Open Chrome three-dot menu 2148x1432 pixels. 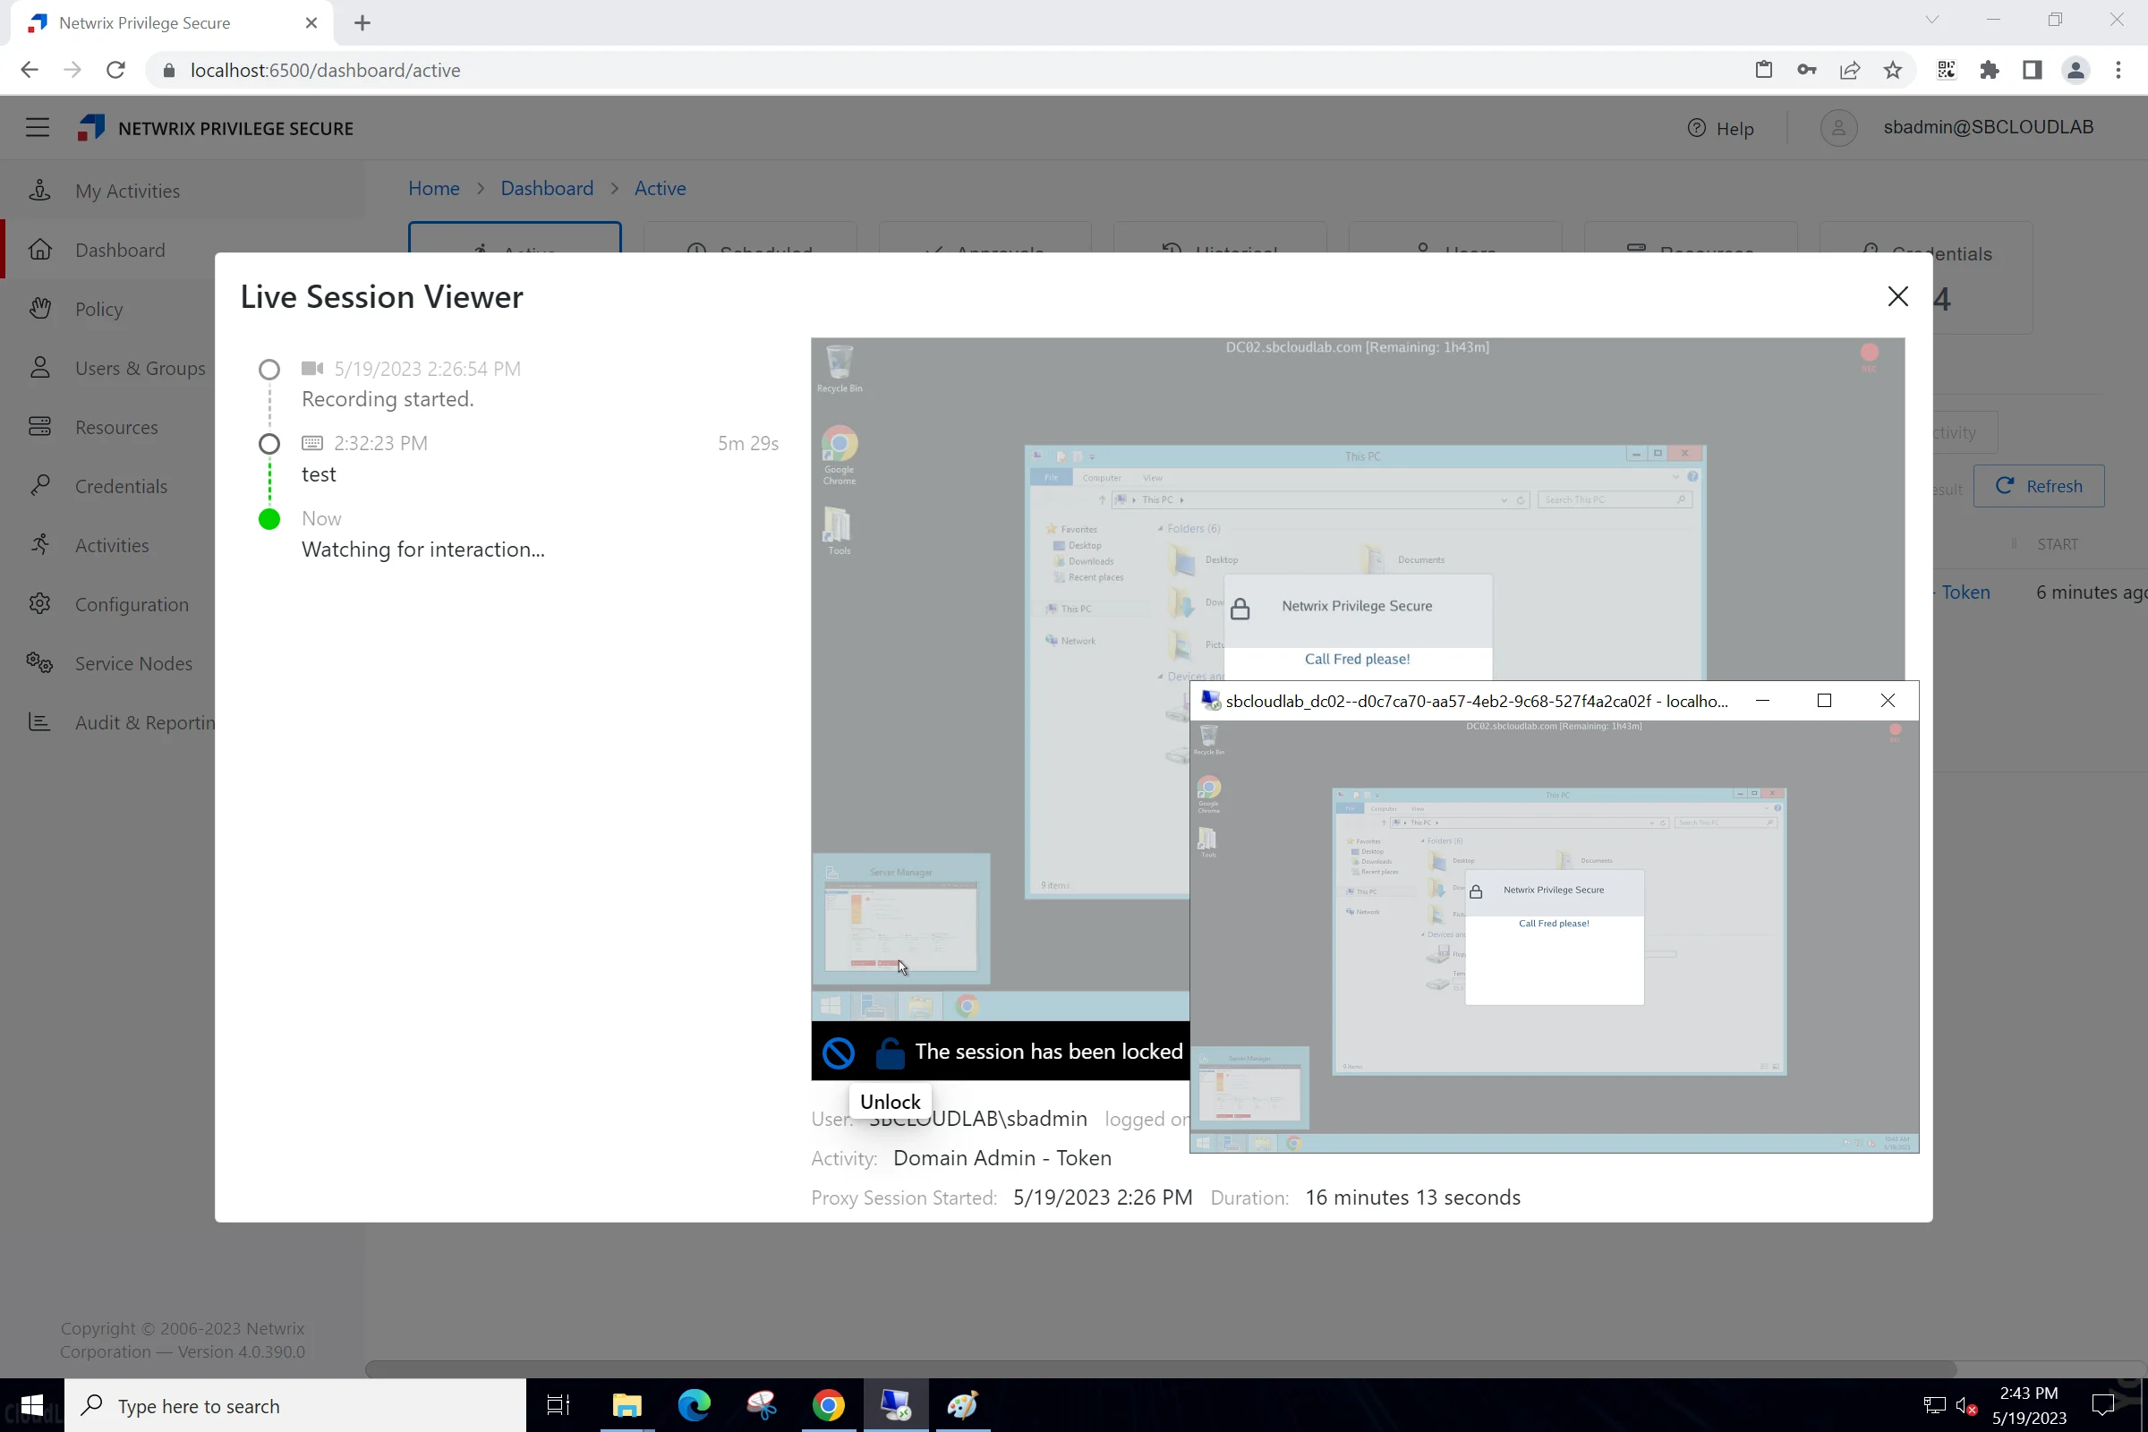pyautogui.click(x=2118, y=71)
